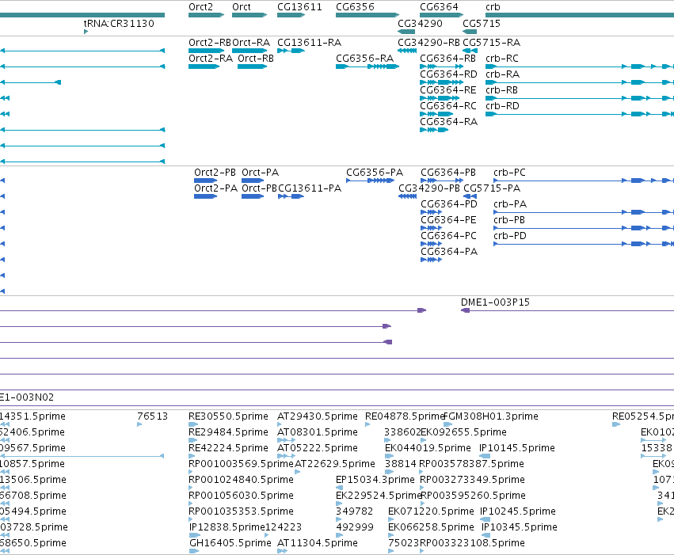Image resolution: width=674 pixels, height=555 pixels.
Task: Select EST RP001024840.5prime
Action: 191,488
